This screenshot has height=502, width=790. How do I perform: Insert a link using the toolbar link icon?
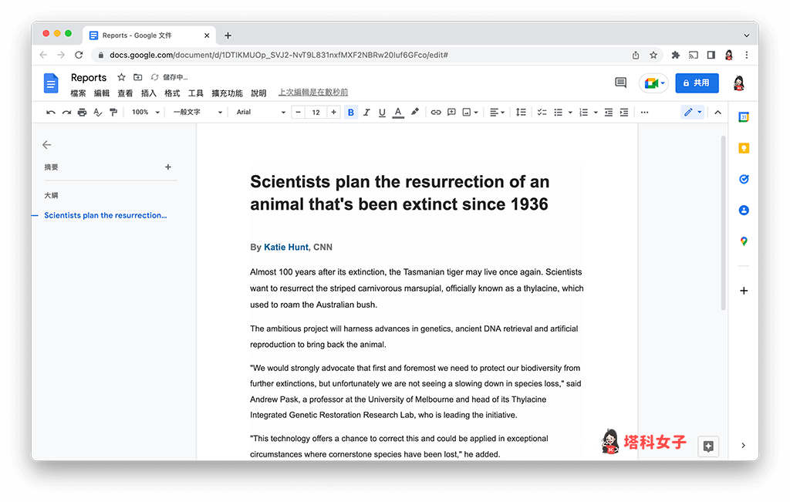click(436, 113)
